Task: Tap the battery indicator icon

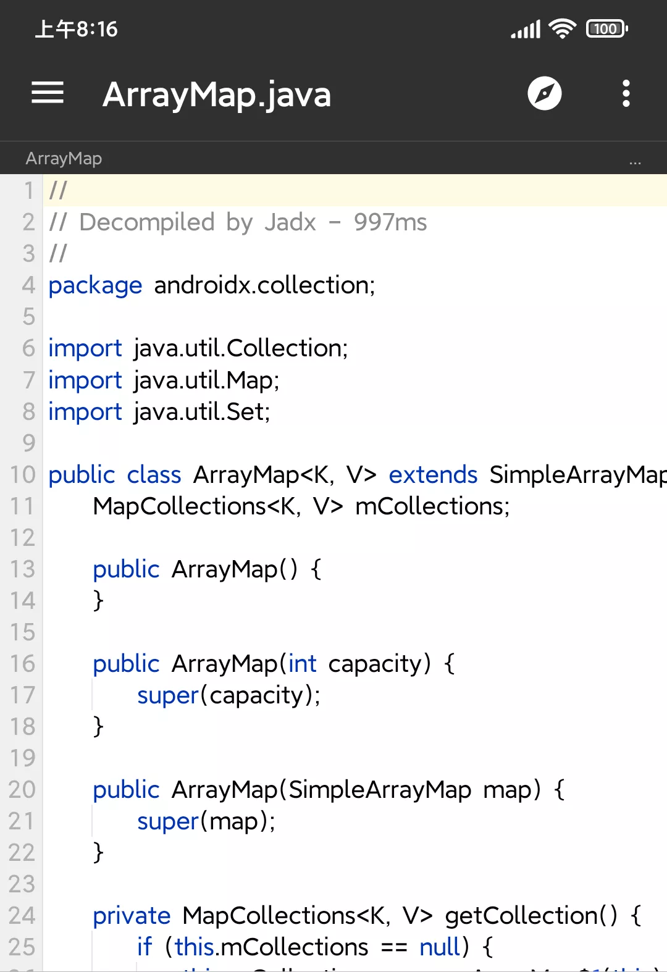Action: tap(606, 29)
